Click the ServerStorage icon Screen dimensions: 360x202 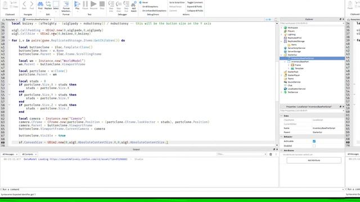(285, 52)
